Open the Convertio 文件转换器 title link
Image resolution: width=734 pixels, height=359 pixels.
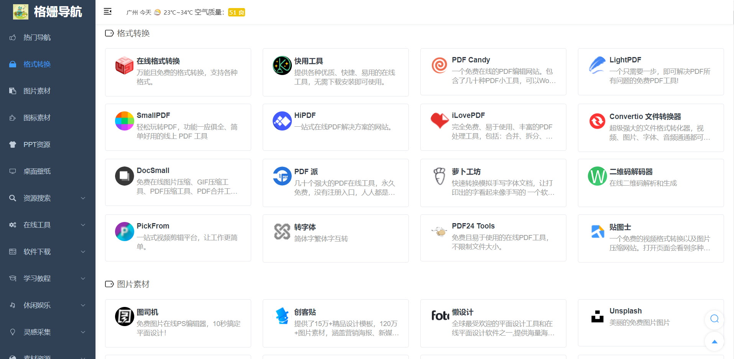tap(645, 117)
